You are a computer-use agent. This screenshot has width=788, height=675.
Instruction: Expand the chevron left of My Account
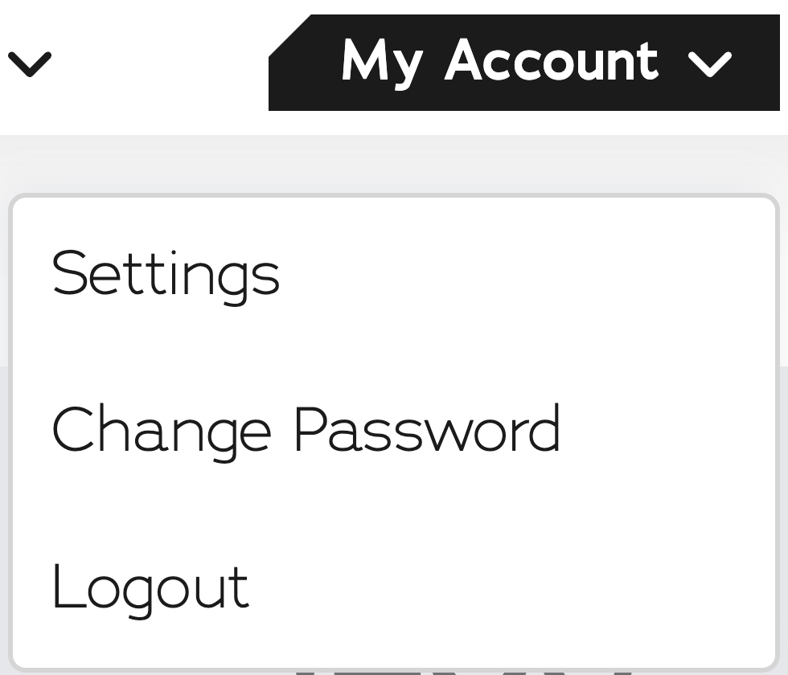coord(30,63)
